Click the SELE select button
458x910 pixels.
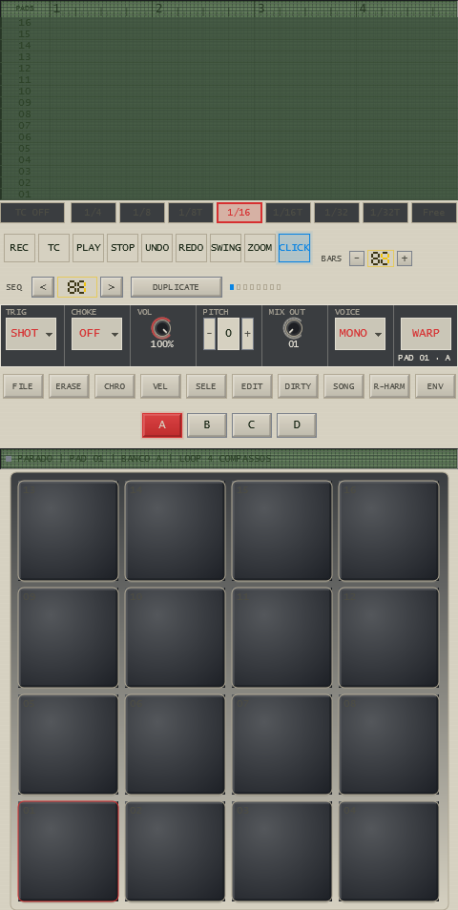tap(206, 386)
